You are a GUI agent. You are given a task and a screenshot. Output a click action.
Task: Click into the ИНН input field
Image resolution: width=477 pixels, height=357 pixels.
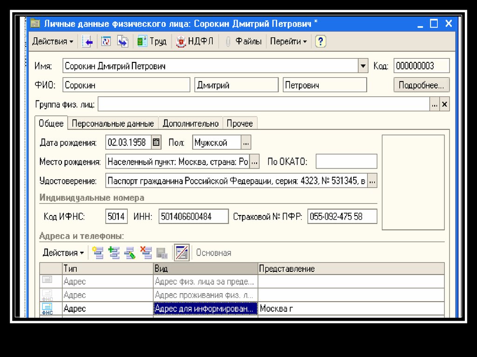click(193, 216)
